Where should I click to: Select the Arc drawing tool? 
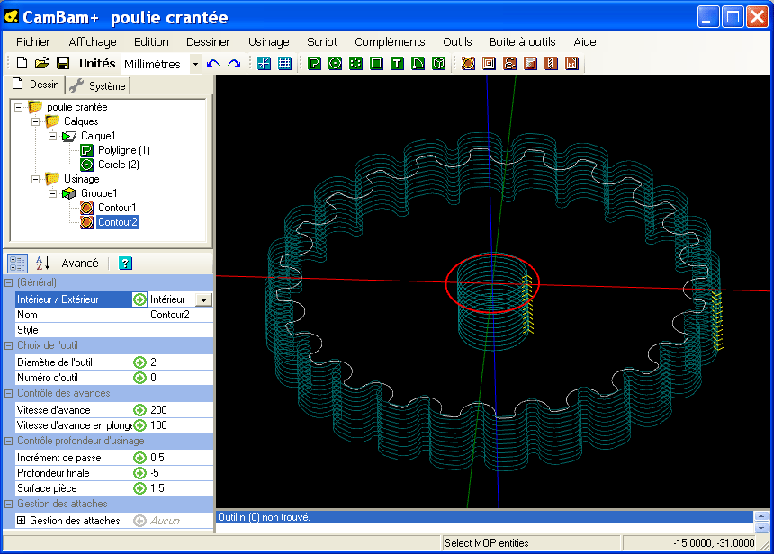coord(418,63)
